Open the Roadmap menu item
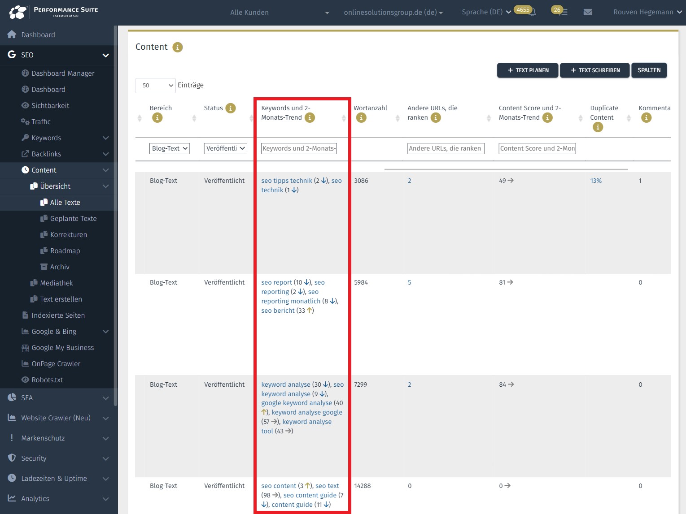The width and height of the screenshot is (686, 514). [60, 251]
